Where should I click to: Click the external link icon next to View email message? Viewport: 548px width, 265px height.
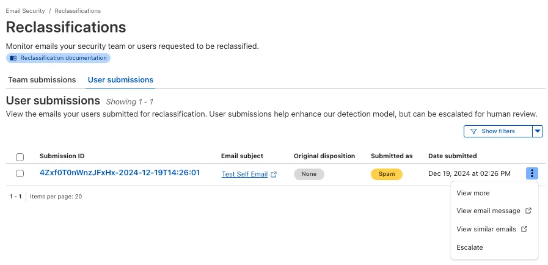point(528,211)
